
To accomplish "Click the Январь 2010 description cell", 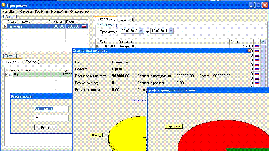I will [173, 46].
